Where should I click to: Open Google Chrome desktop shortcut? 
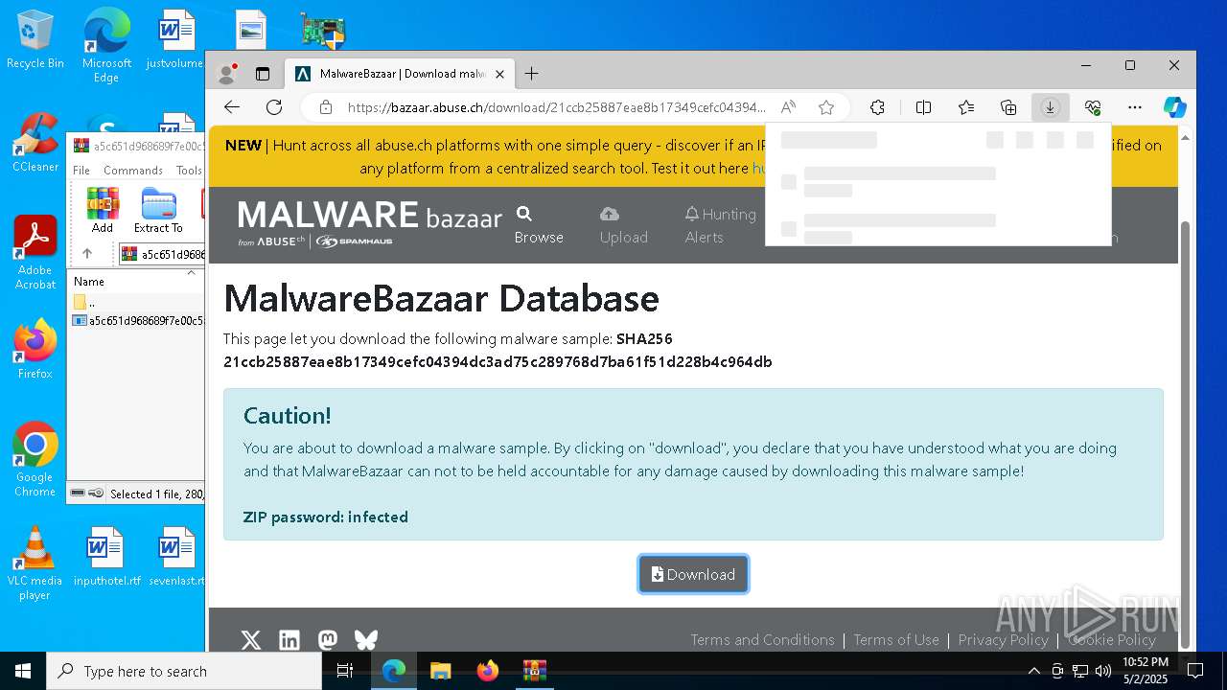pos(35,460)
